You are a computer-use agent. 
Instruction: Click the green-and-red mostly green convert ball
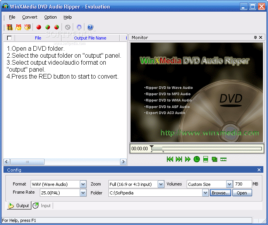tap(48, 27)
